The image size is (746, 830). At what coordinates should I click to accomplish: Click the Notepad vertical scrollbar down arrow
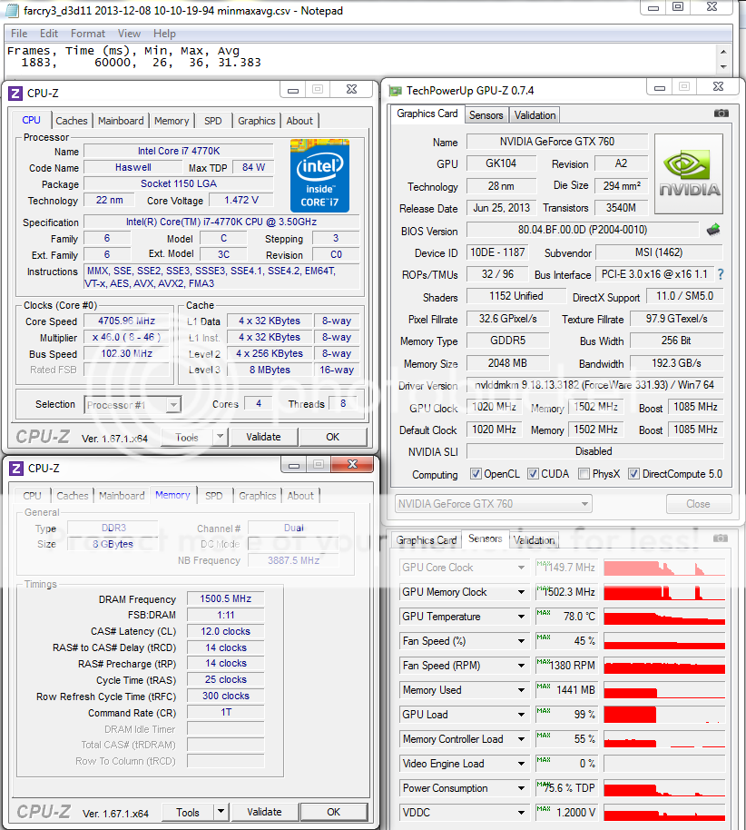(723, 66)
